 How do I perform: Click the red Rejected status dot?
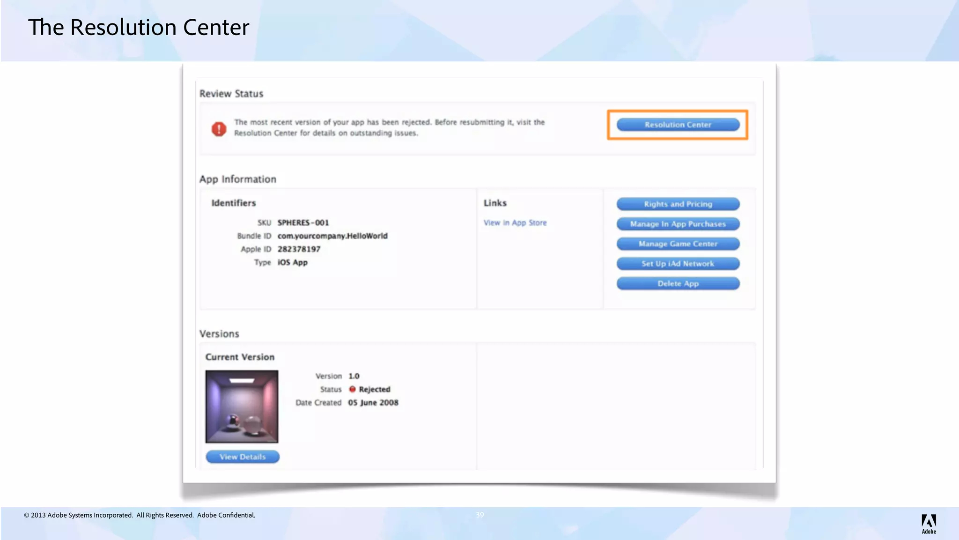(x=352, y=389)
